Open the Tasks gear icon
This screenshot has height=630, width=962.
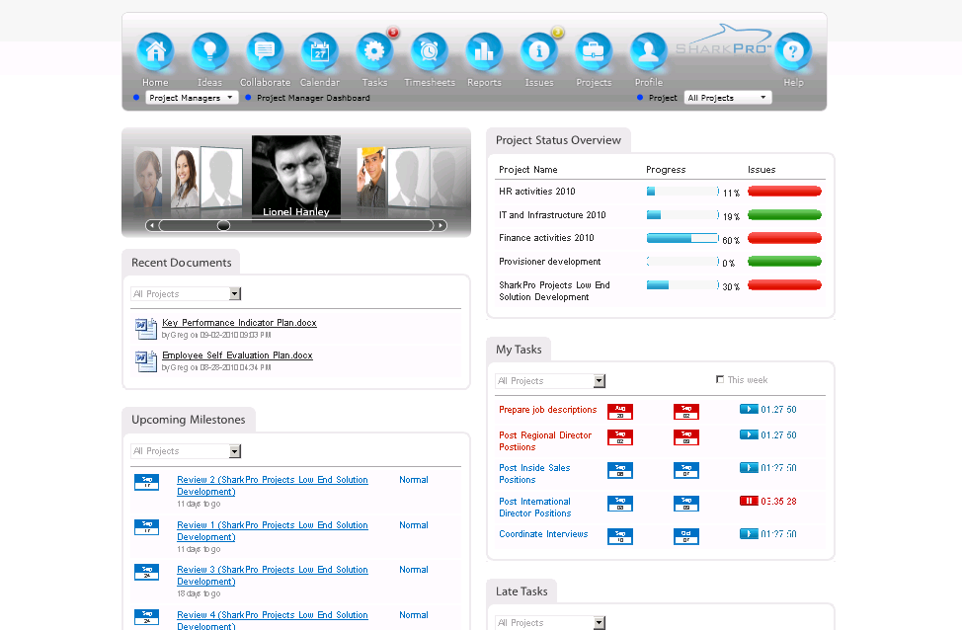(x=374, y=52)
